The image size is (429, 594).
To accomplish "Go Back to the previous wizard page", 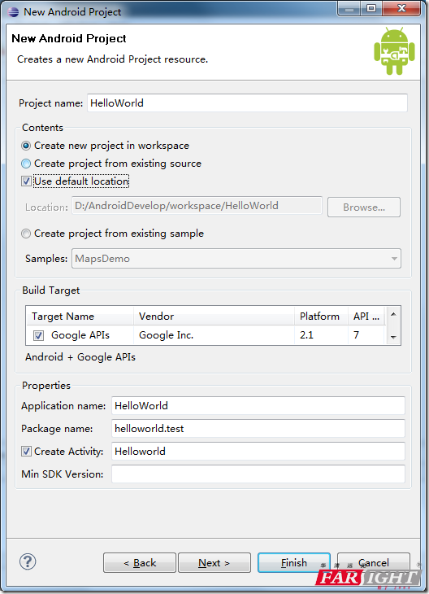I will tap(140, 563).
